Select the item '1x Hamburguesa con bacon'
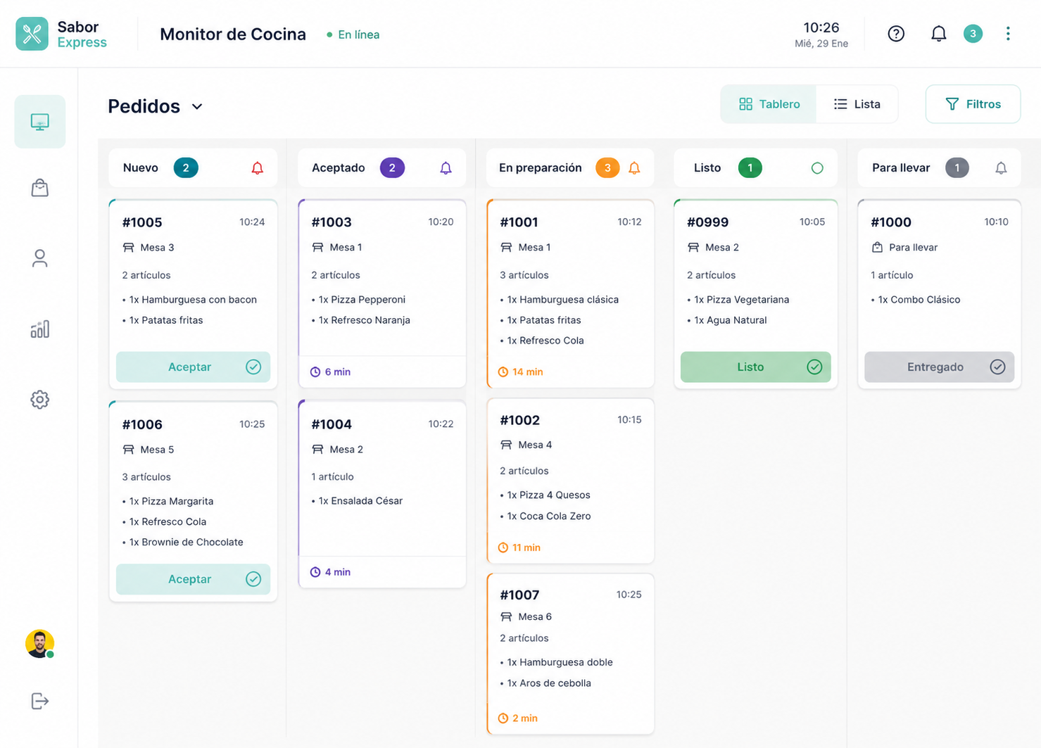 pyautogui.click(x=193, y=300)
